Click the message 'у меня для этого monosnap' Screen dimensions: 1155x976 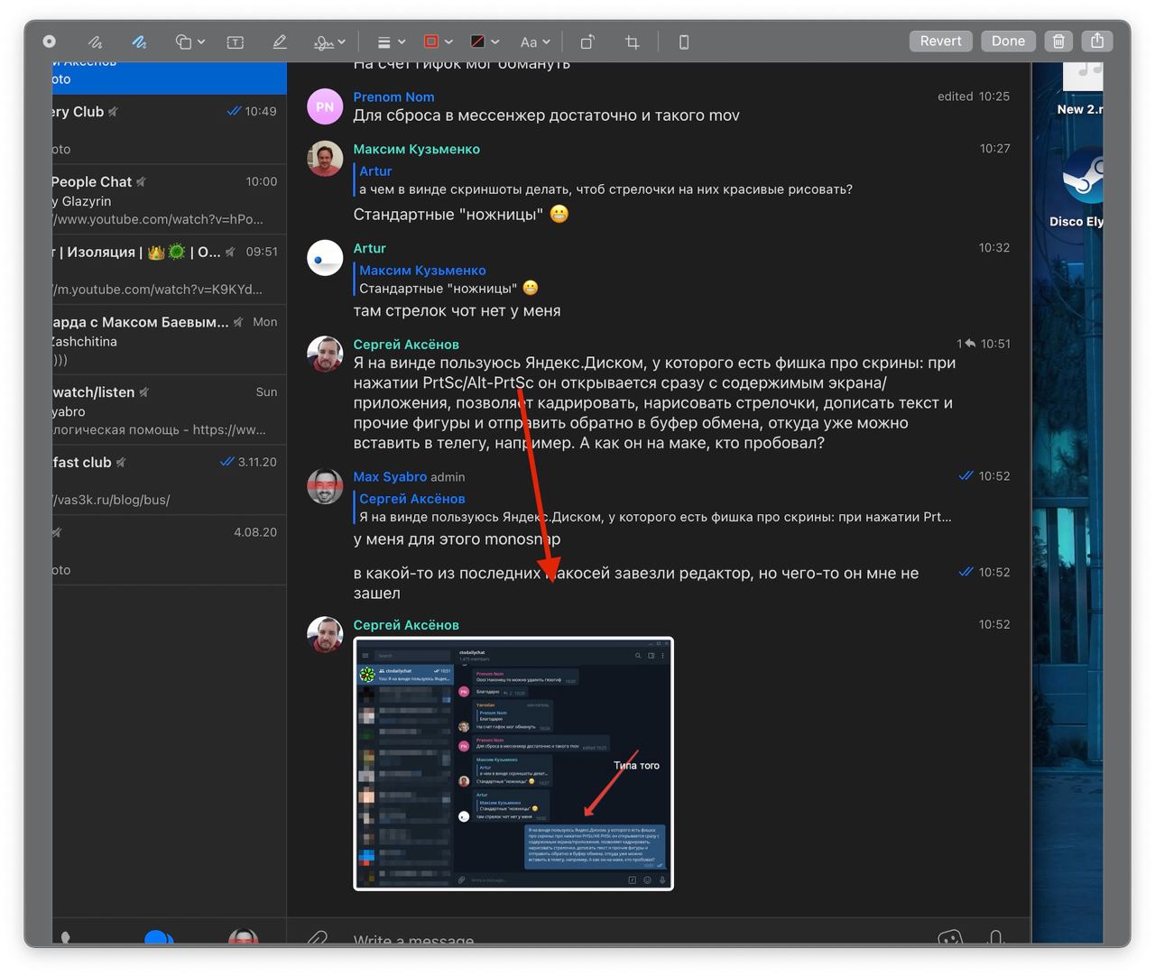[457, 539]
